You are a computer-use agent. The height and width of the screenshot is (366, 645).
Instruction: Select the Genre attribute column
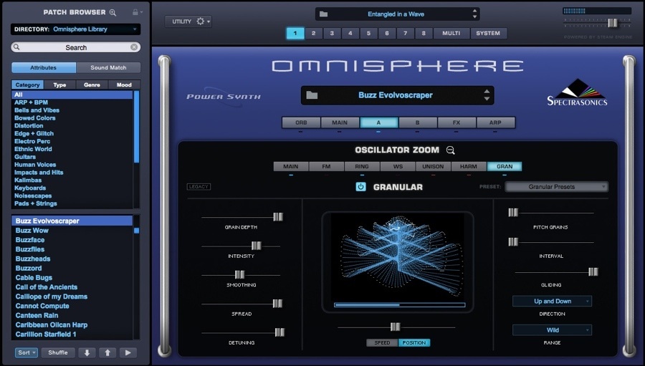pyautogui.click(x=92, y=85)
